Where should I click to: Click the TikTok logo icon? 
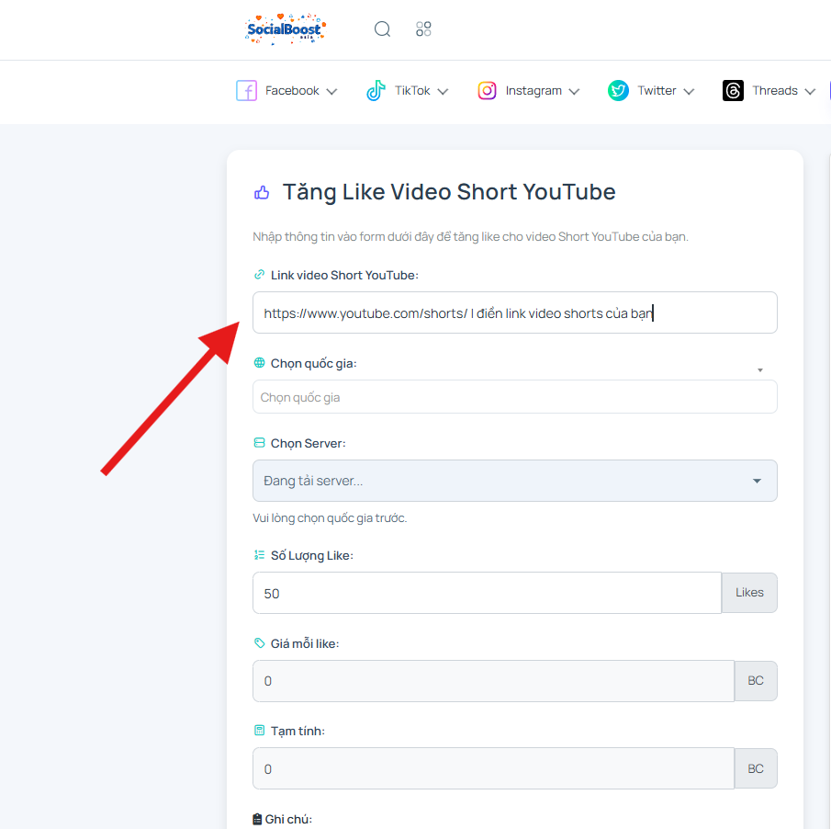(x=376, y=91)
